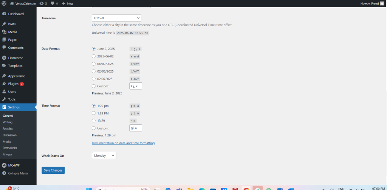Click the custom date format input field
The height and width of the screenshot is (190, 387).
tap(136, 86)
